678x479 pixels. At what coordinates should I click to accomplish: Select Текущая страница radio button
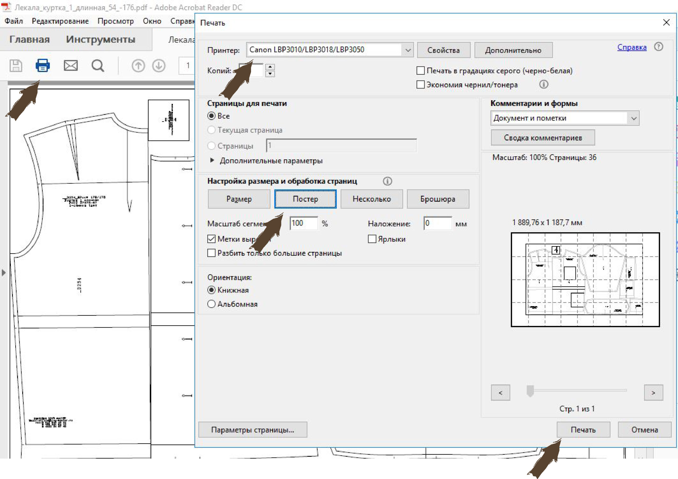(x=211, y=130)
